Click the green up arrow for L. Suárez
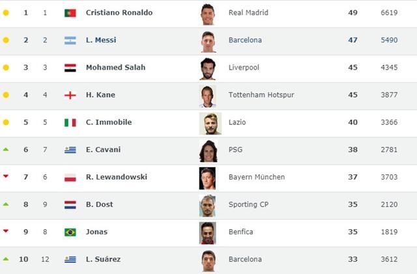This screenshot has width=417, height=274. pyautogui.click(x=6, y=259)
